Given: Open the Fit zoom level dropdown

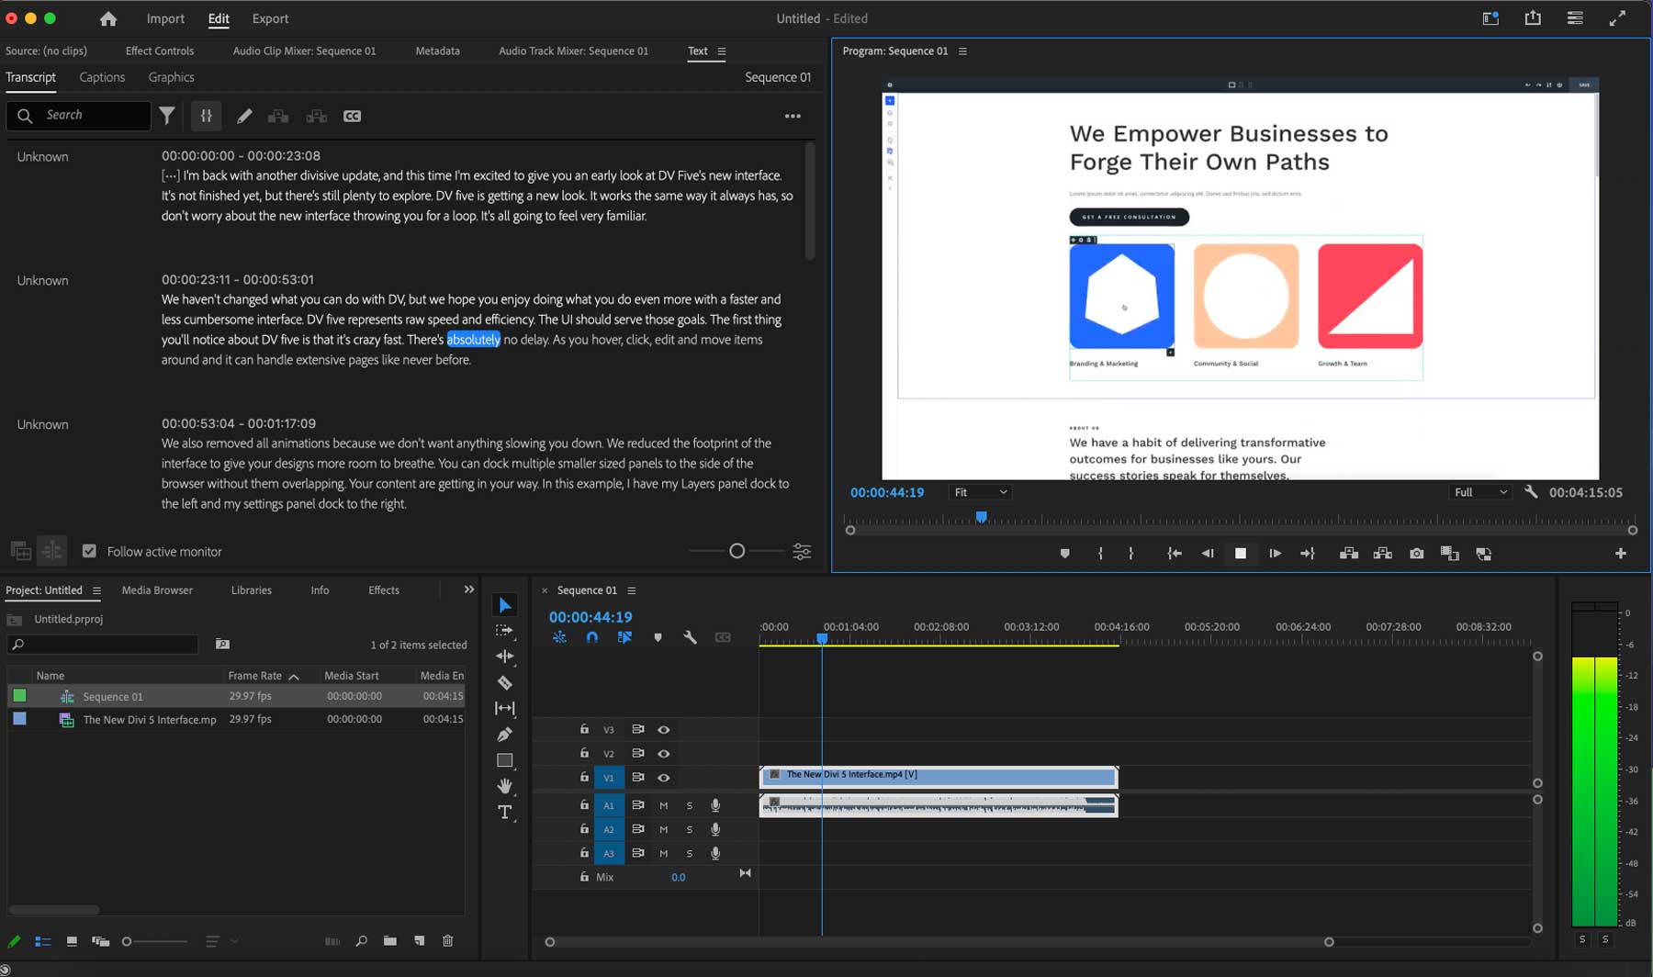Looking at the screenshot, I should [x=979, y=492].
